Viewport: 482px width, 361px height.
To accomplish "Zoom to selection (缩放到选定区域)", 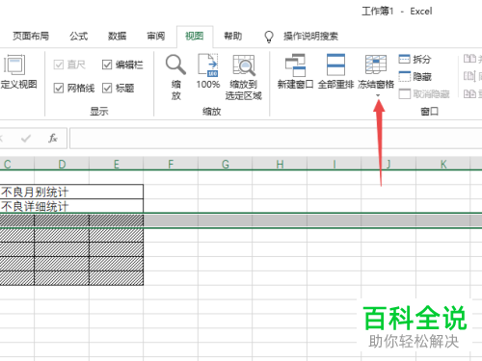I will point(244,77).
